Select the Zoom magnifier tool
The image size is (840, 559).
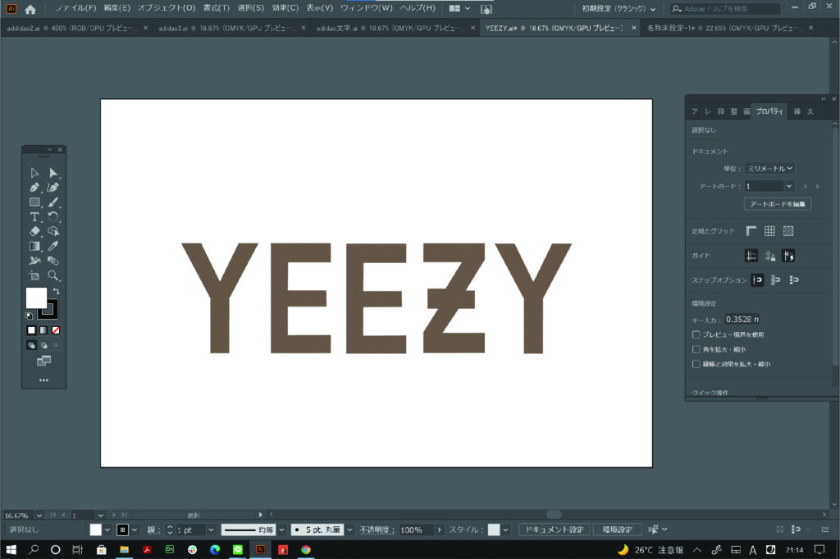point(53,276)
